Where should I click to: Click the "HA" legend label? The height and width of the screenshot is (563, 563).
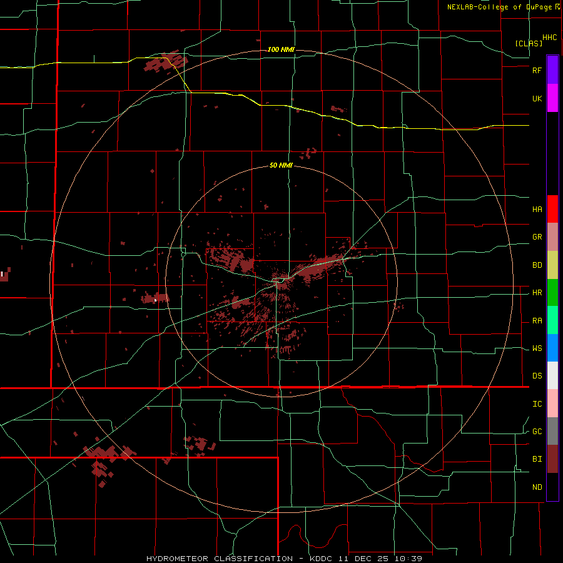537,210
